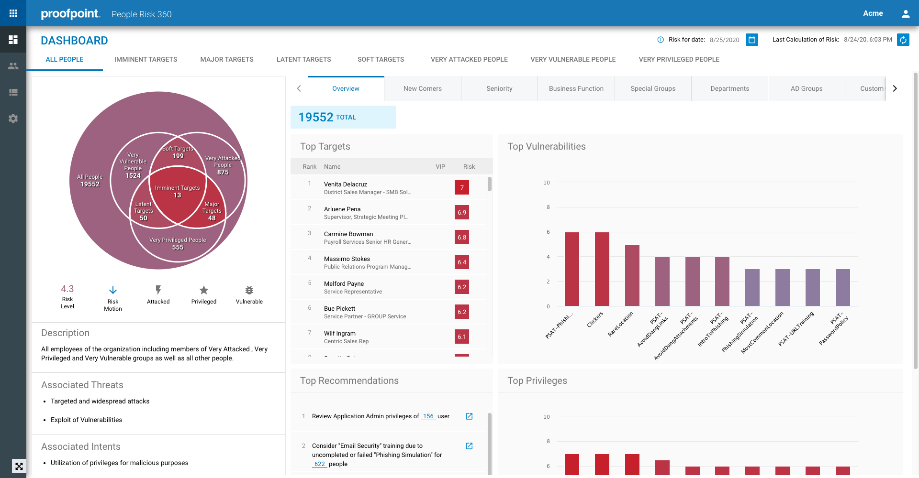
Task: Open the New Comers sub-tab
Action: click(x=423, y=88)
